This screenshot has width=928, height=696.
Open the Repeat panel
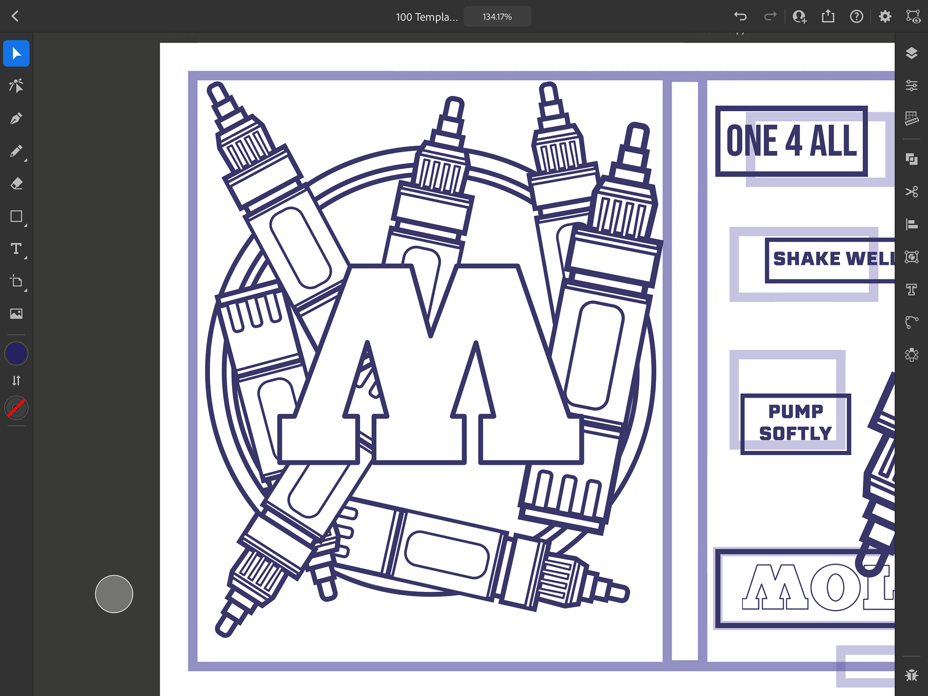[912, 355]
